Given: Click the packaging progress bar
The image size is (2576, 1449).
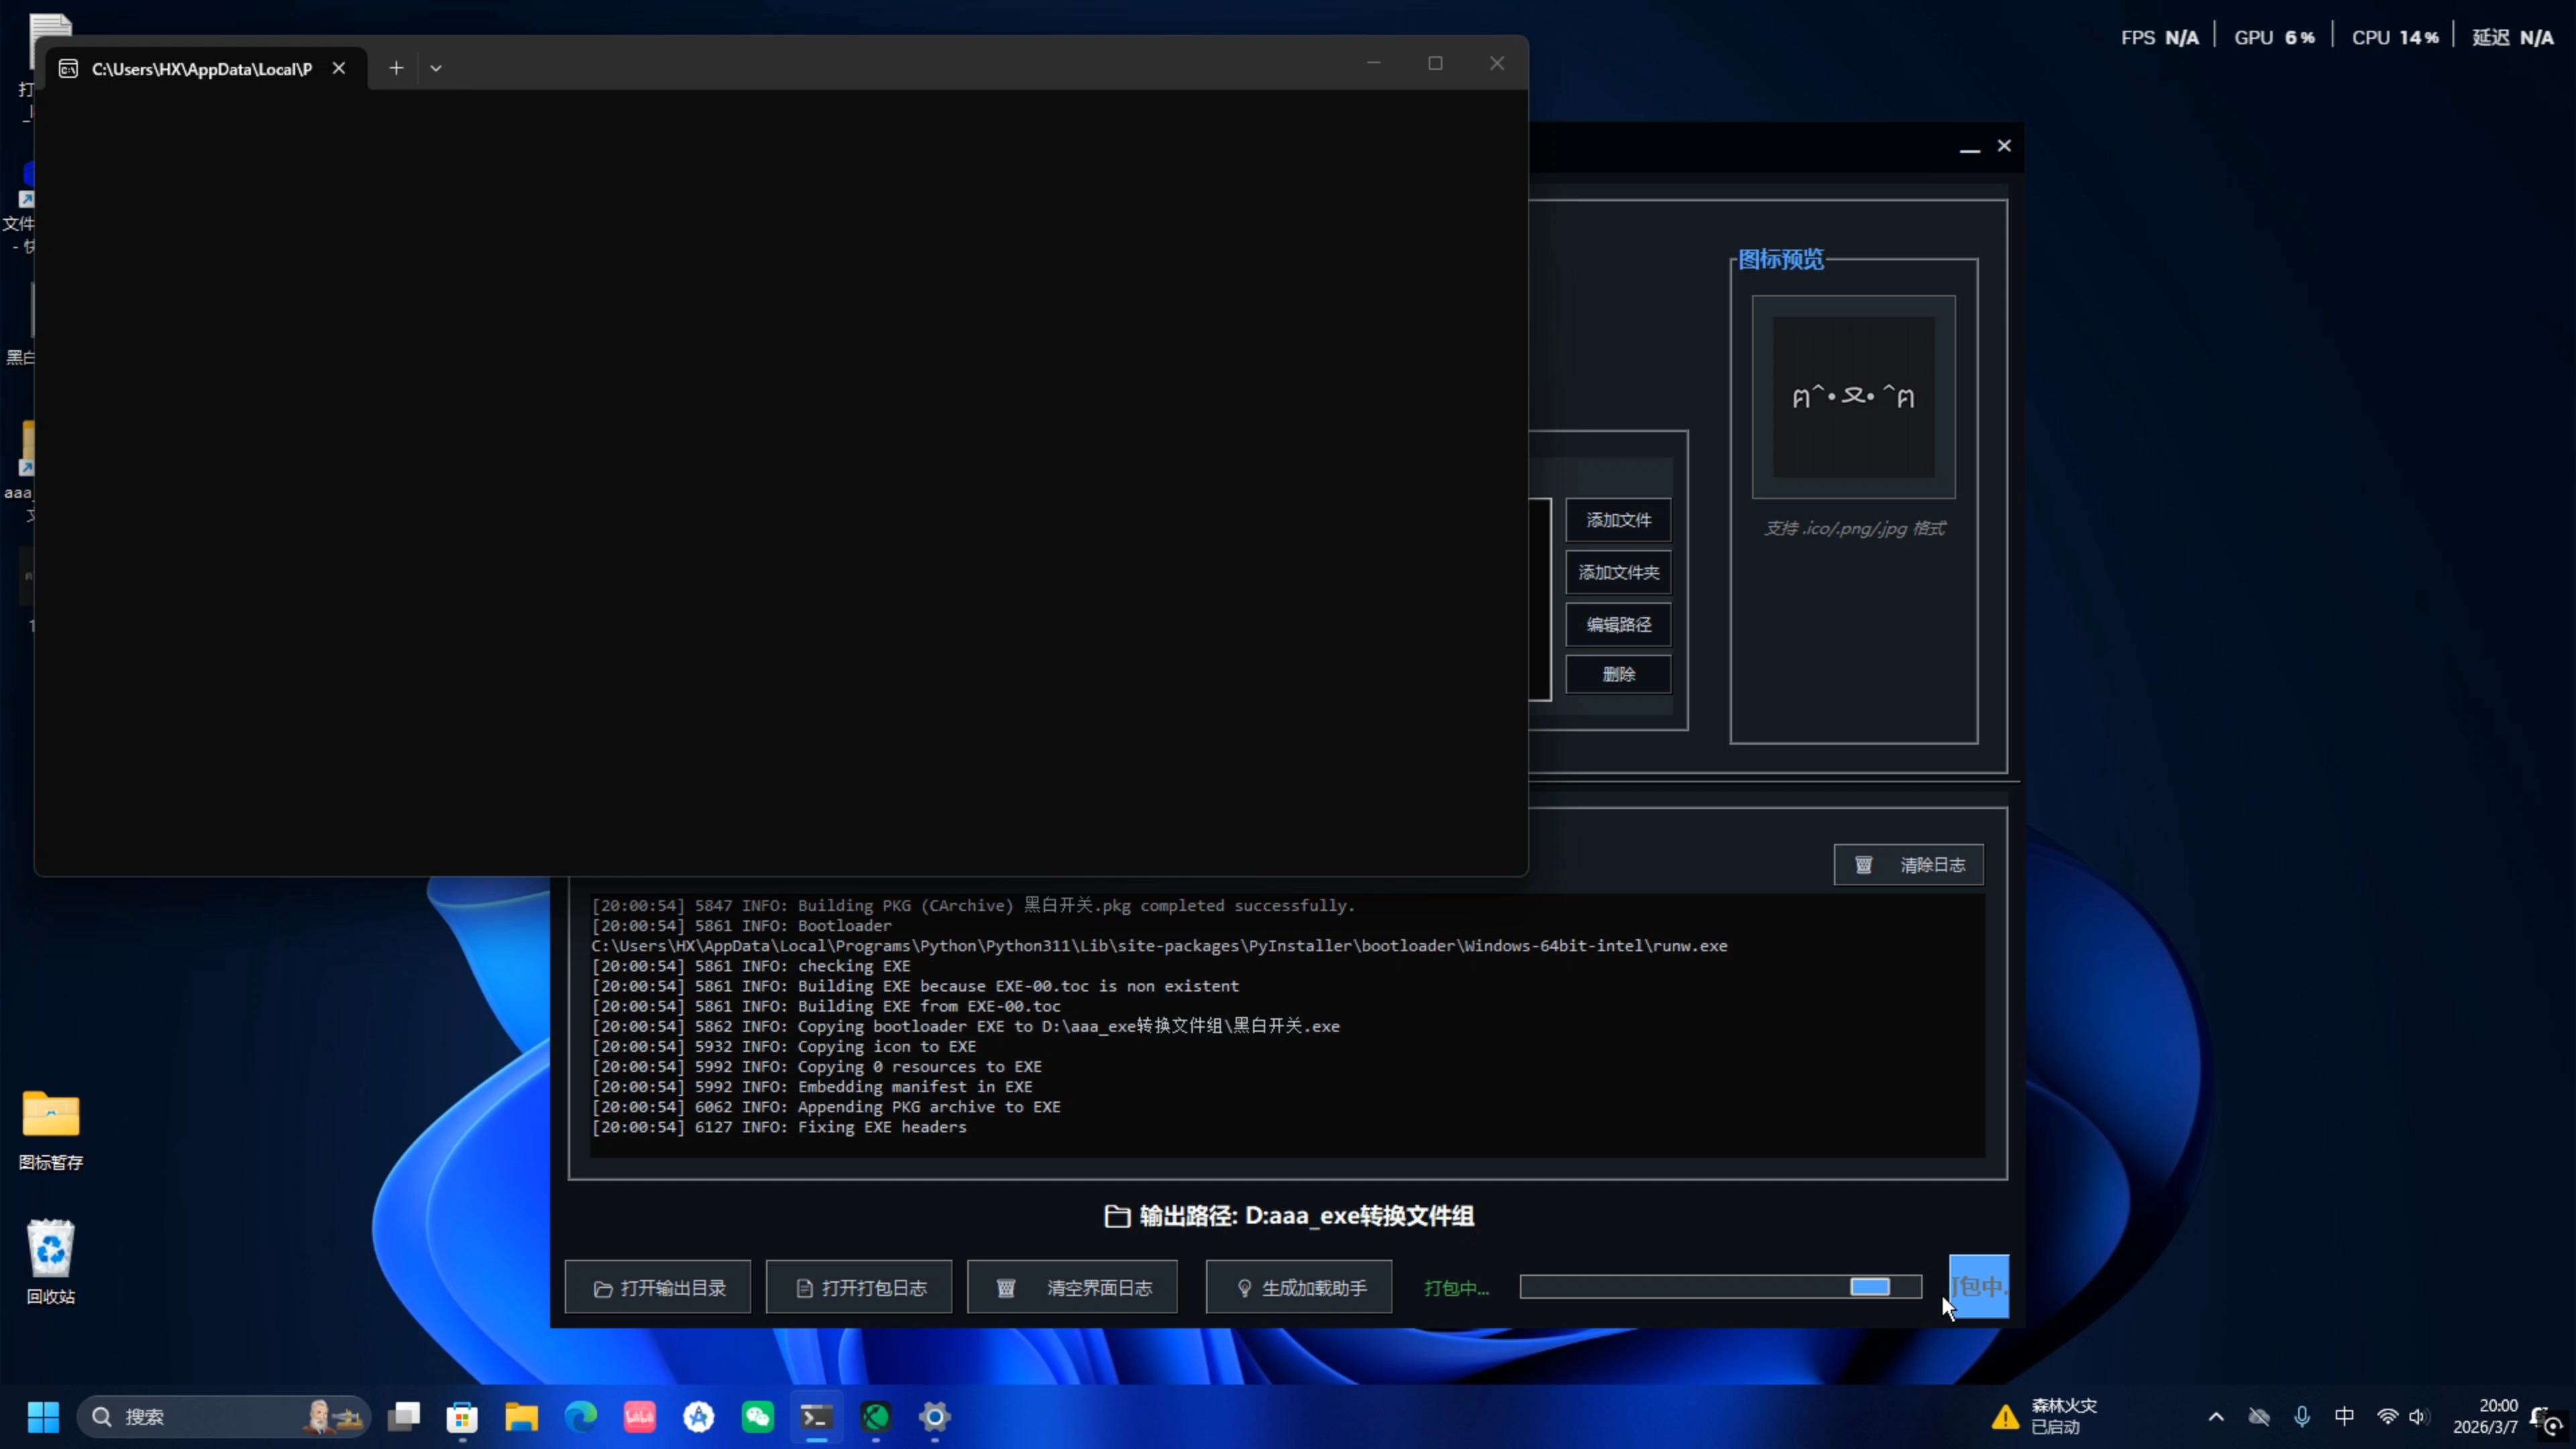Looking at the screenshot, I should pos(1720,1287).
